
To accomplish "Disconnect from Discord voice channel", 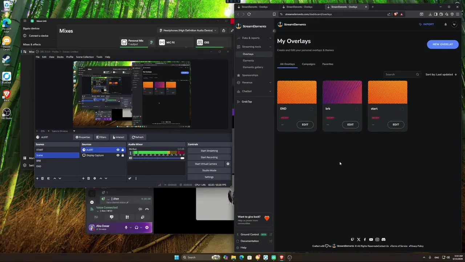I will [147, 209].
